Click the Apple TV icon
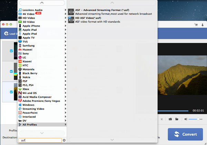The image size is (207, 145). 20,38
